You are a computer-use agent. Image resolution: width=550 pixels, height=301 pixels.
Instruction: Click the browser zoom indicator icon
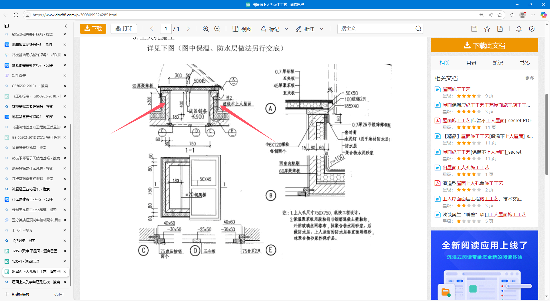point(481,15)
